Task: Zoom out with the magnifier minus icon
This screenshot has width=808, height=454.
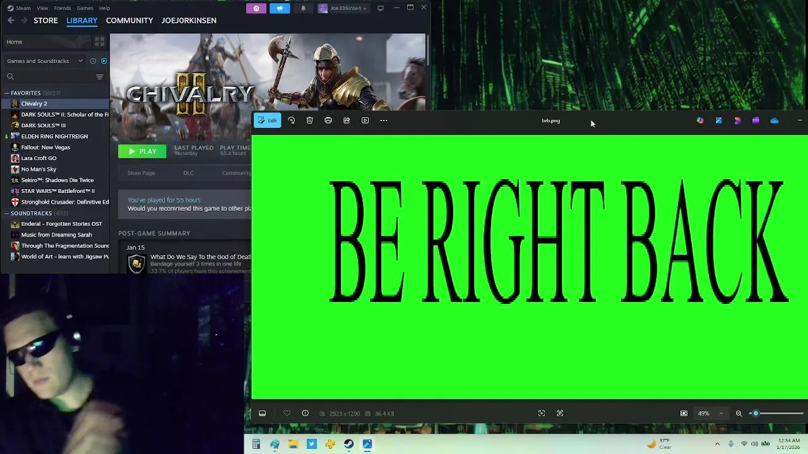Action: click(x=739, y=414)
